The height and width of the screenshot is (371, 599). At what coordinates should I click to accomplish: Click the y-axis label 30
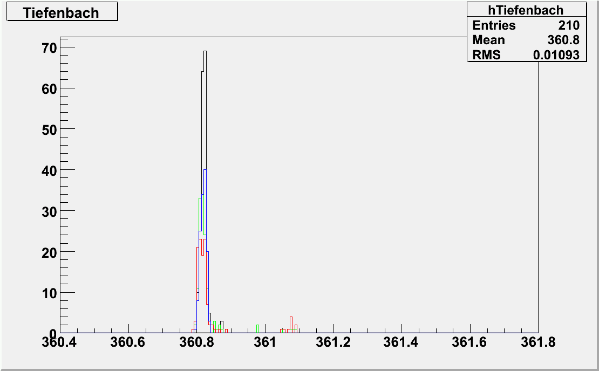(49, 211)
